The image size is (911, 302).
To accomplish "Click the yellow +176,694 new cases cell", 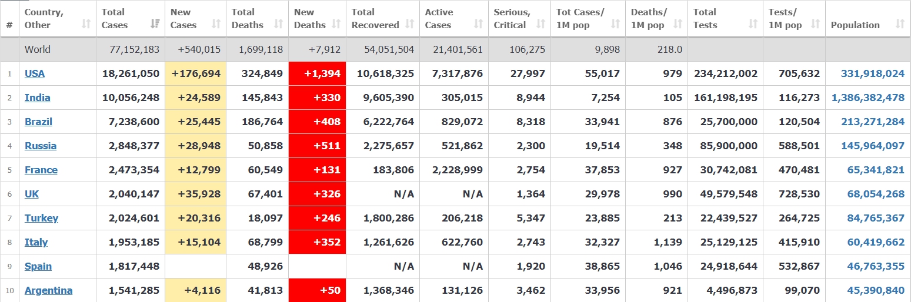I will pos(196,73).
